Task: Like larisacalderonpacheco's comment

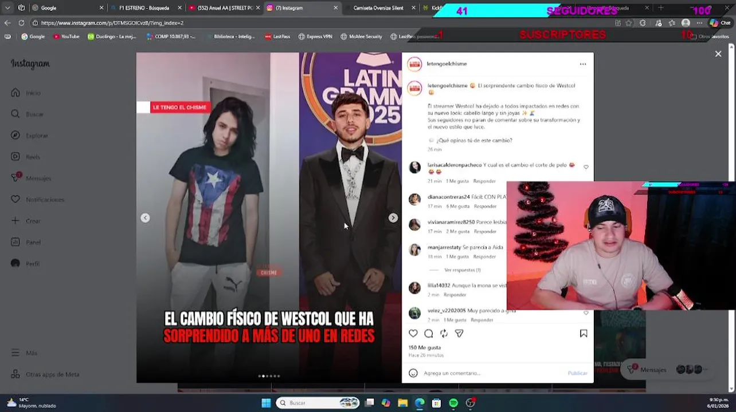Action: [x=586, y=167]
